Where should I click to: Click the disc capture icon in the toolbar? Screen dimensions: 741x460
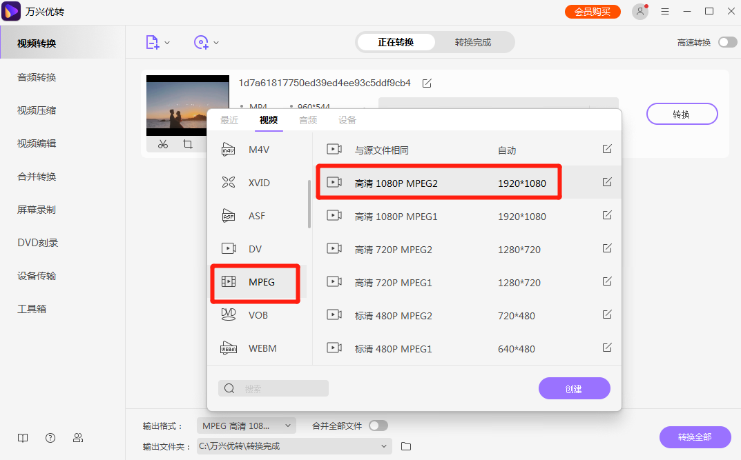[x=201, y=42]
